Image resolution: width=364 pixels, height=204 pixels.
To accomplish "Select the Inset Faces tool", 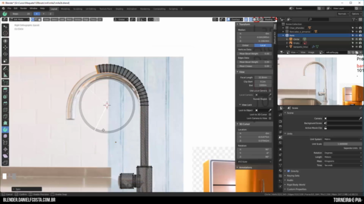I will click(5, 97).
